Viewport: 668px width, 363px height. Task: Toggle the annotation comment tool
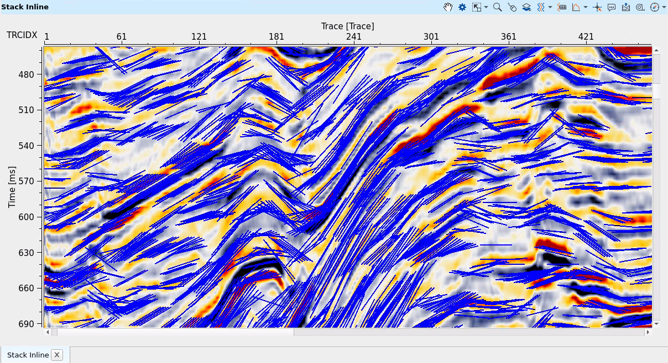coord(611,7)
